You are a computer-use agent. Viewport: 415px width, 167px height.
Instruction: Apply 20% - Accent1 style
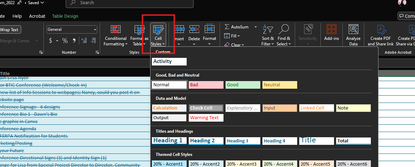click(169, 164)
